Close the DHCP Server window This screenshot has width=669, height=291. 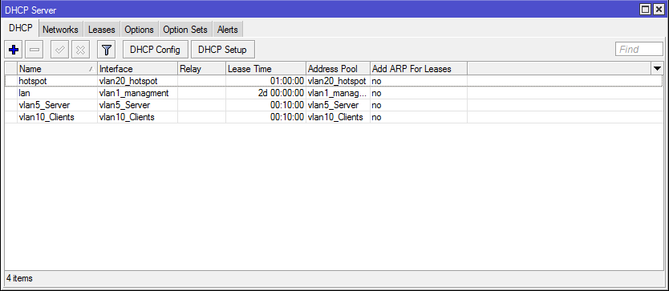click(x=658, y=9)
